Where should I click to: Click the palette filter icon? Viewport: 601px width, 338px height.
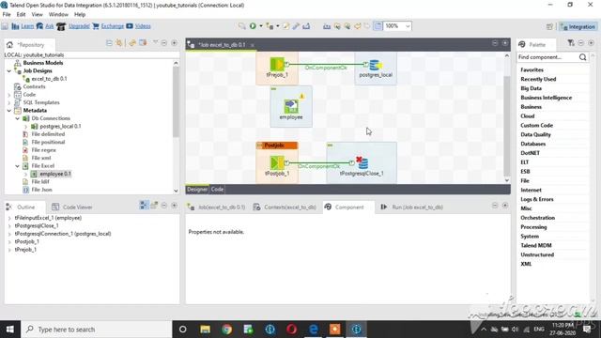(x=571, y=43)
